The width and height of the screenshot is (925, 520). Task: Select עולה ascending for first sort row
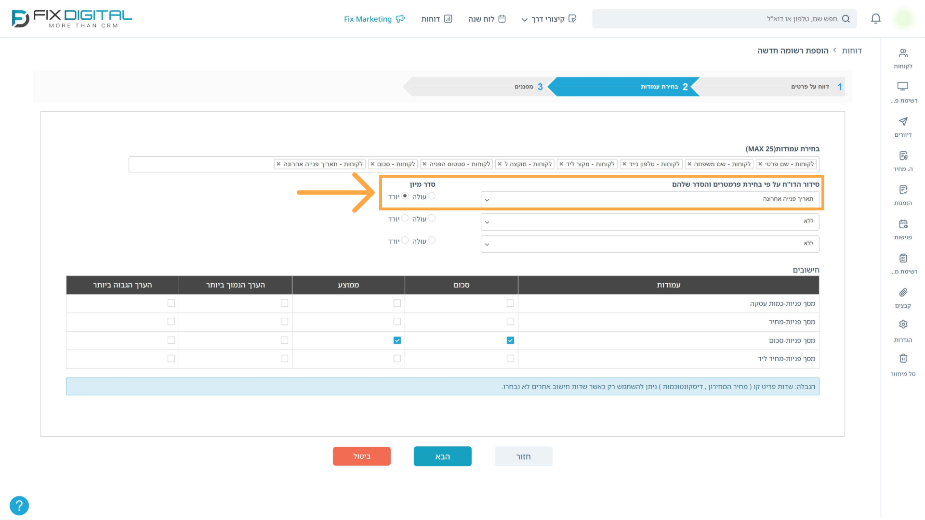click(x=432, y=196)
